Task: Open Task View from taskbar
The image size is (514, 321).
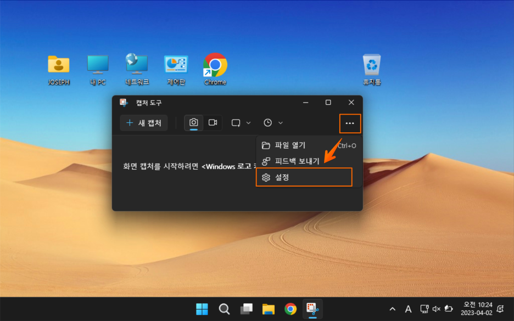Action: coord(247,309)
